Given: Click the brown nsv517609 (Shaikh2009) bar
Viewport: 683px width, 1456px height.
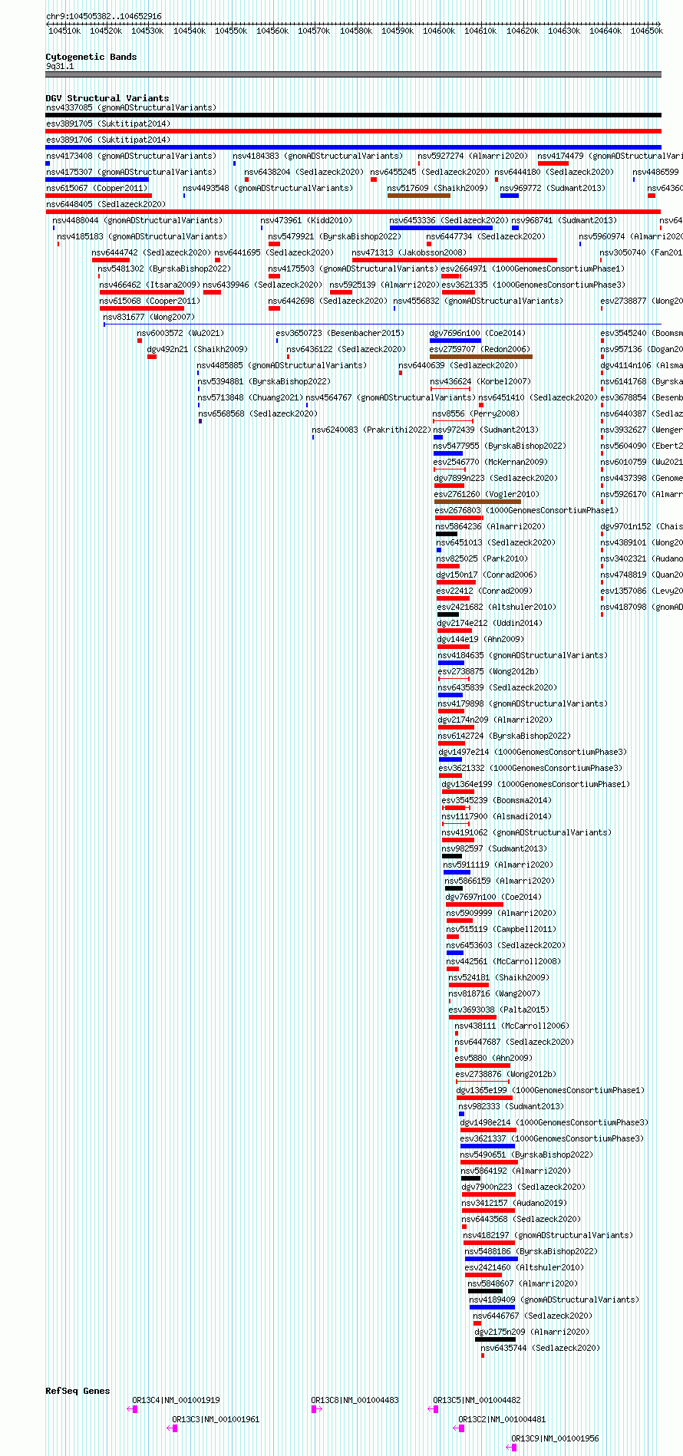Looking at the screenshot, I should tap(418, 196).
